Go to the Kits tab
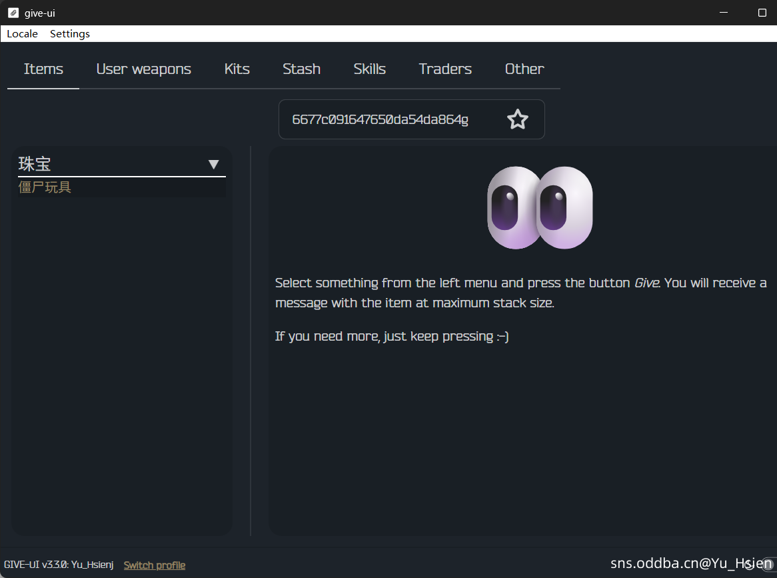777x578 pixels. tap(237, 69)
